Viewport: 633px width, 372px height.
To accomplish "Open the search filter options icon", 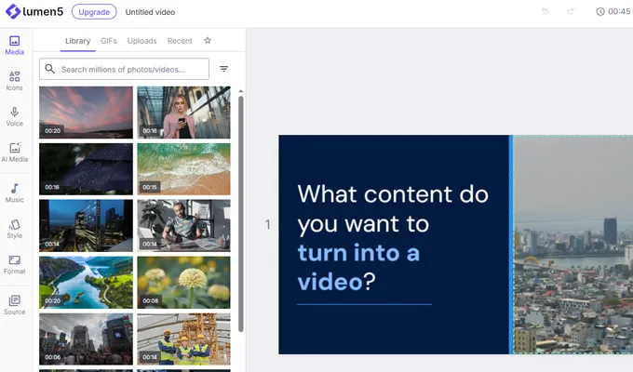I will click(x=223, y=69).
